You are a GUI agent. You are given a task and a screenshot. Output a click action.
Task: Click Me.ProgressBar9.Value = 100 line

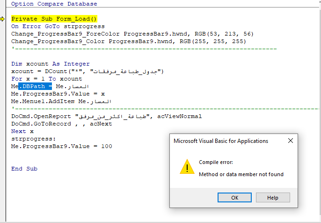tap(62, 146)
